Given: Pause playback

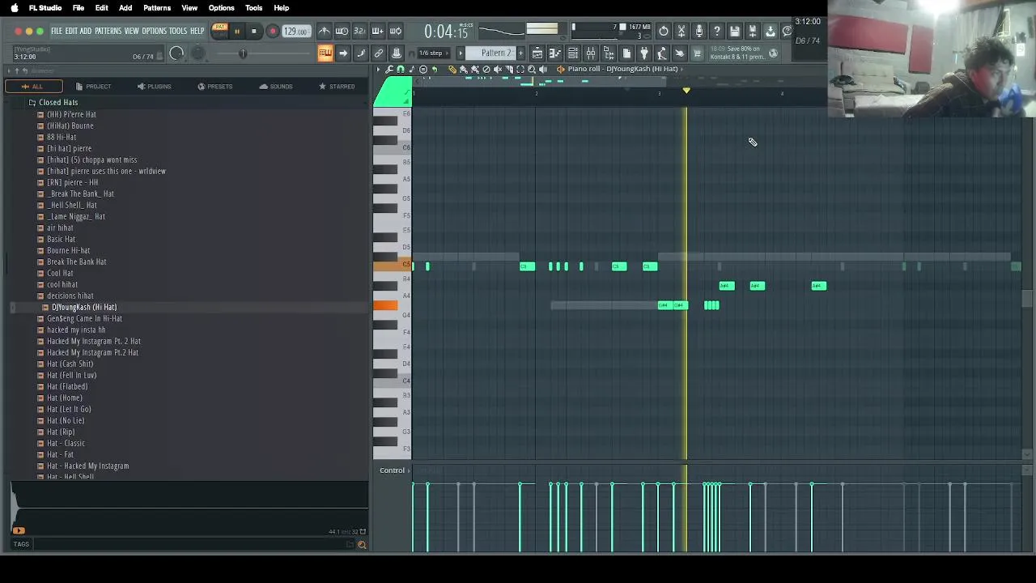Looking at the screenshot, I should [x=236, y=31].
